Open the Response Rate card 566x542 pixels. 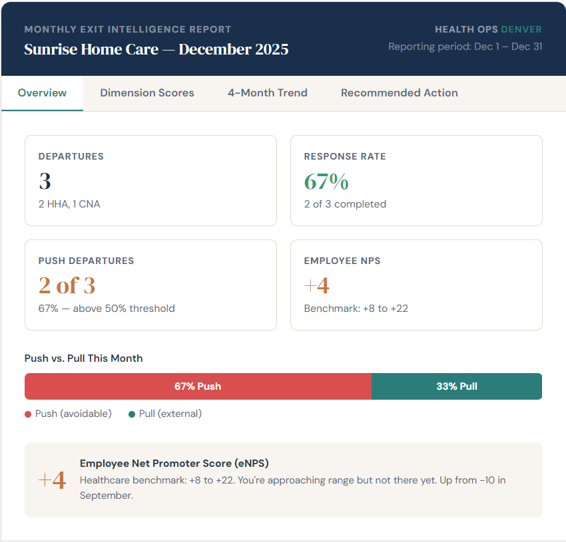(416, 180)
